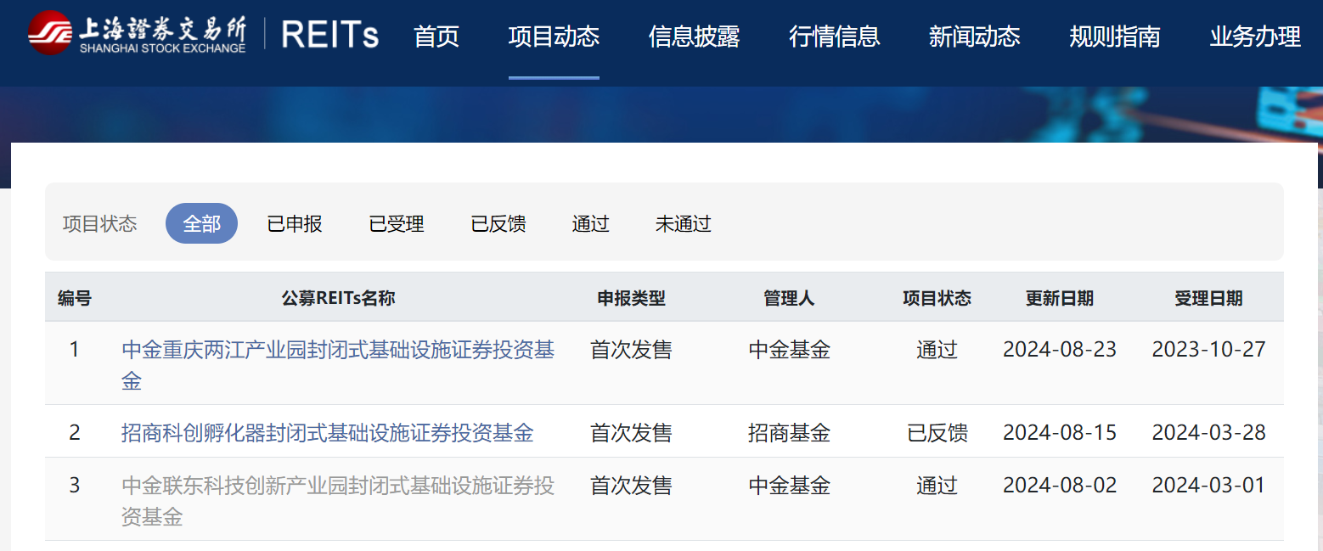Click the 更新日期 column header
The height and width of the screenshot is (551, 1323).
tap(1060, 298)
